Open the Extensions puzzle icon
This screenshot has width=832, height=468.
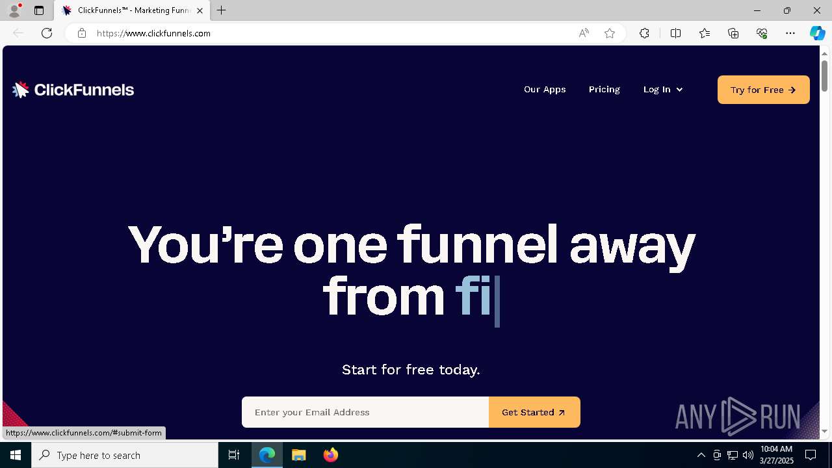[644, 33]
